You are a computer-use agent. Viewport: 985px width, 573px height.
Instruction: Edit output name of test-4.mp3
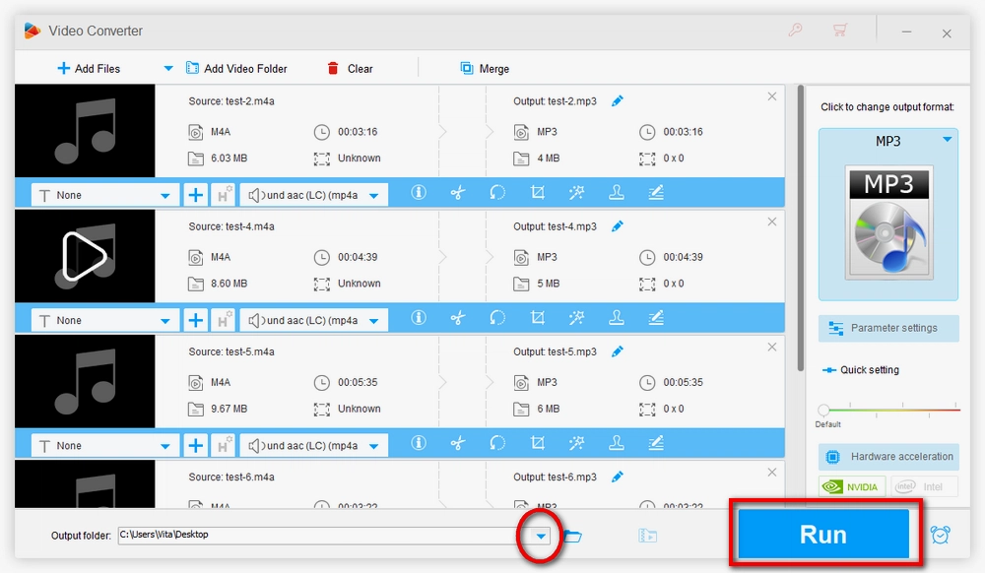(618, 225)
